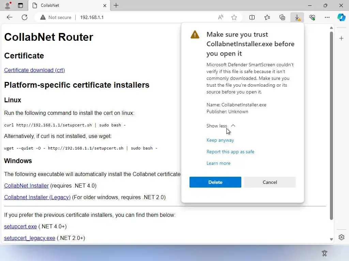The width and height of the screenshot is (349, 261).
Task: Click the Collabnet Installer (Legacy) link
Action: (37, 197)
